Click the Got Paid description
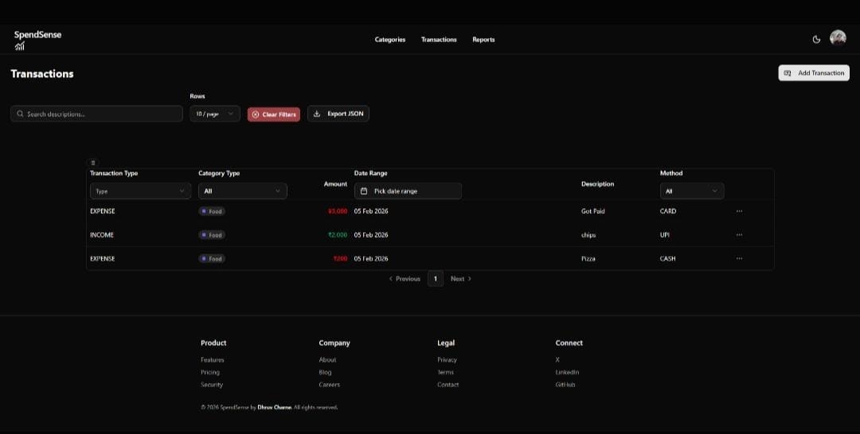This screenshot has width=860, height=434. (x=593, y=211)
